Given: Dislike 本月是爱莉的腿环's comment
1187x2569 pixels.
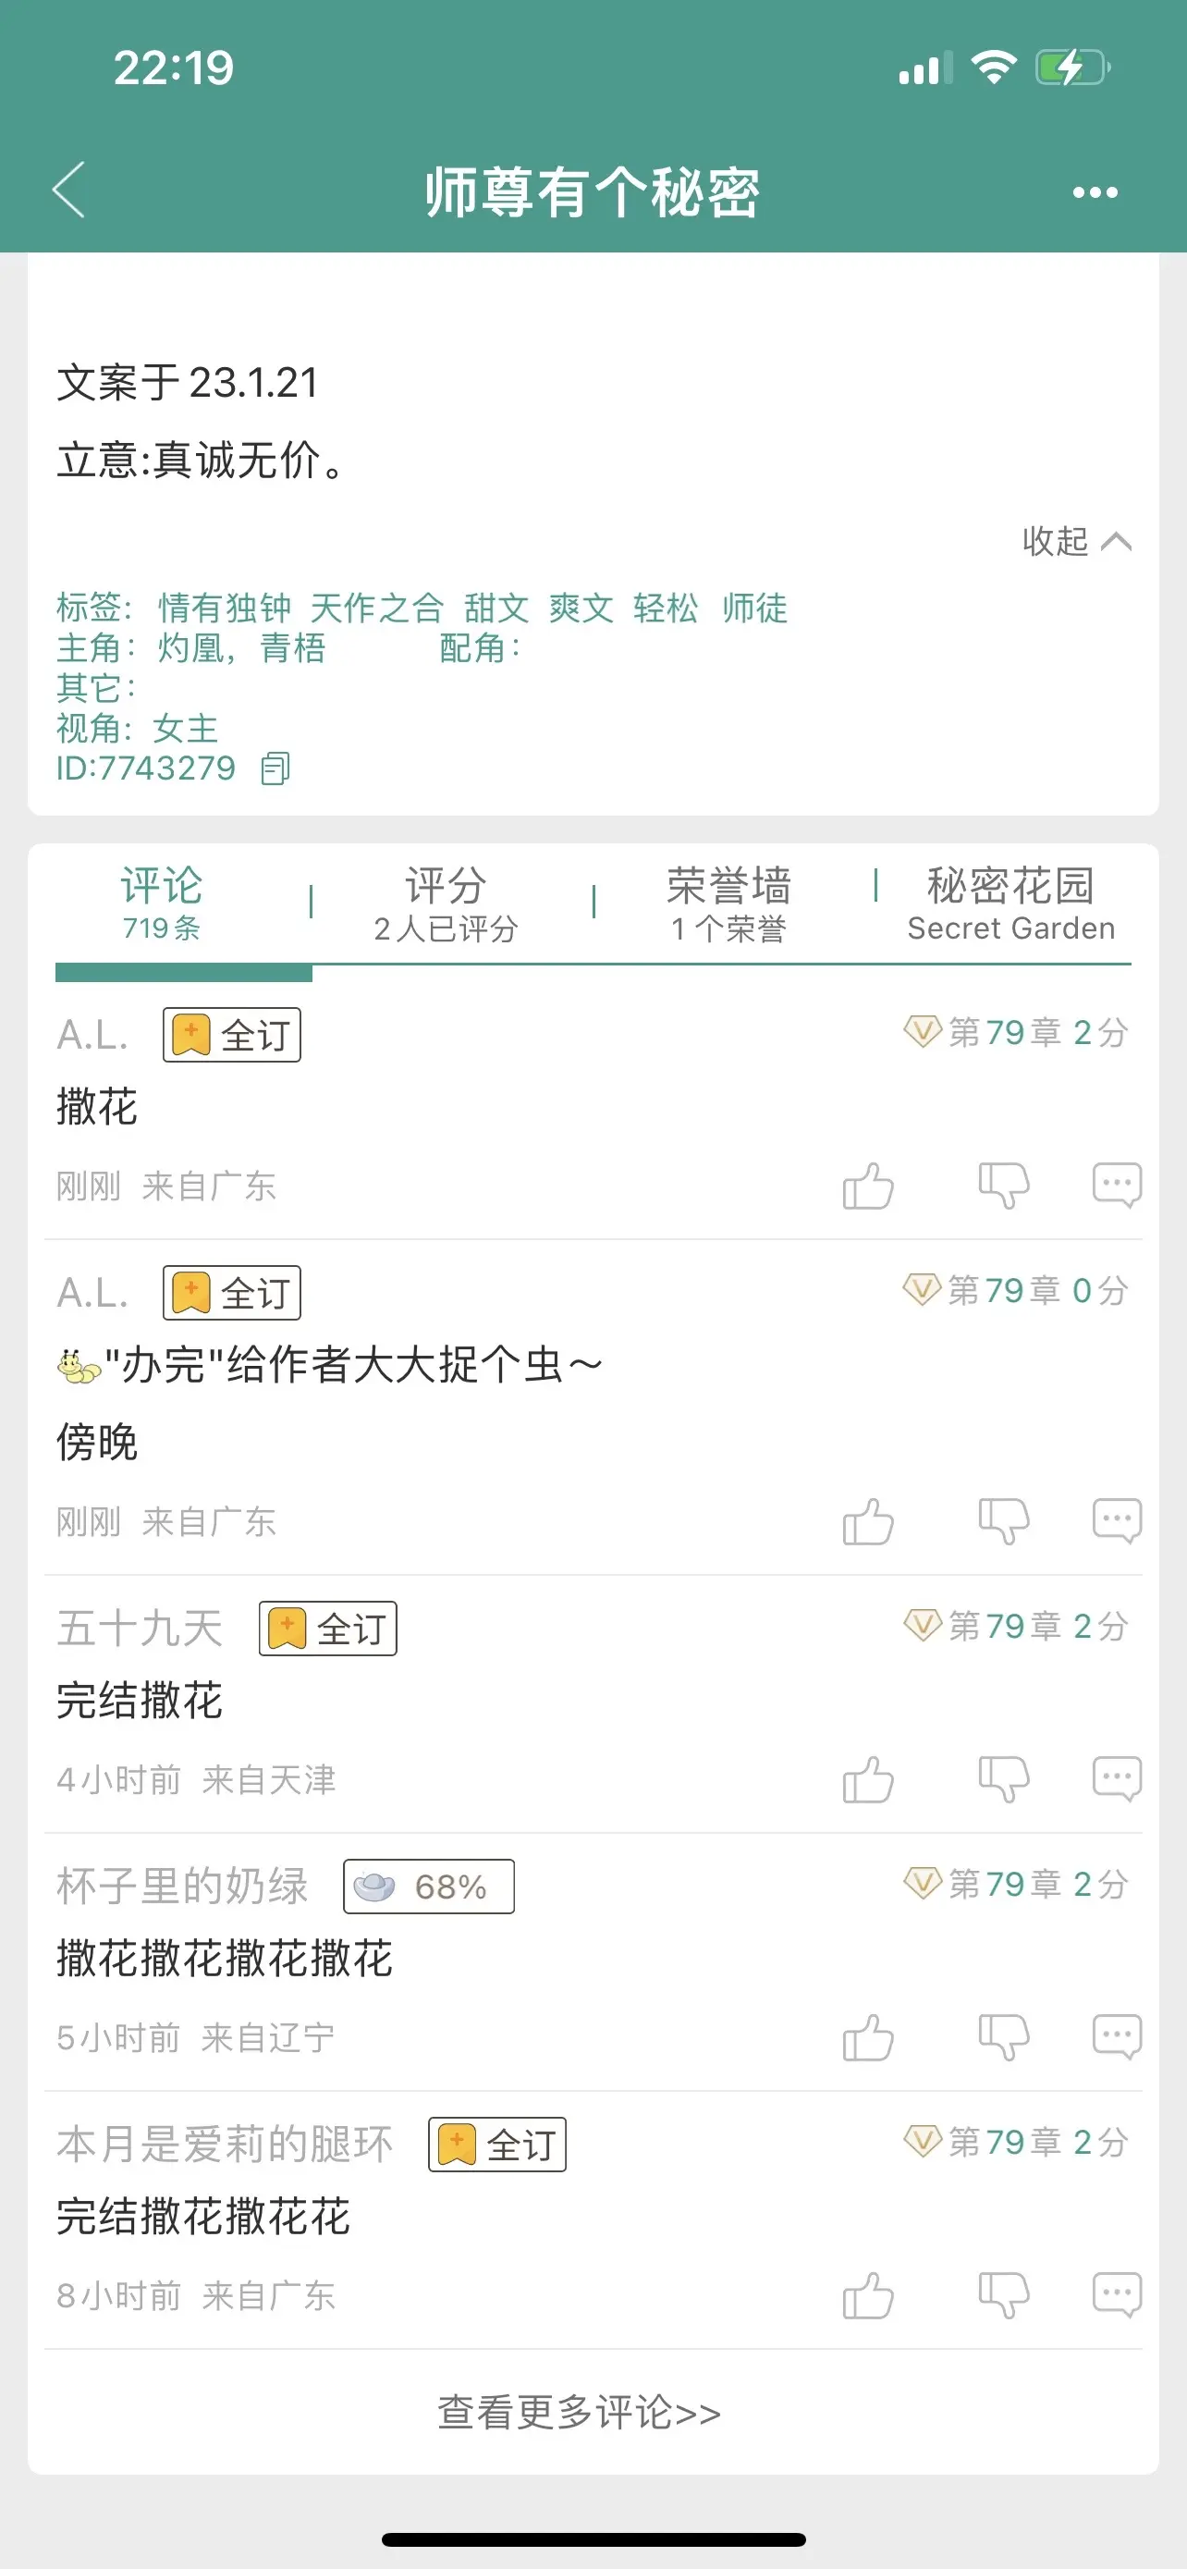Looking at the screenshot, I should tap(1004, 2296).
